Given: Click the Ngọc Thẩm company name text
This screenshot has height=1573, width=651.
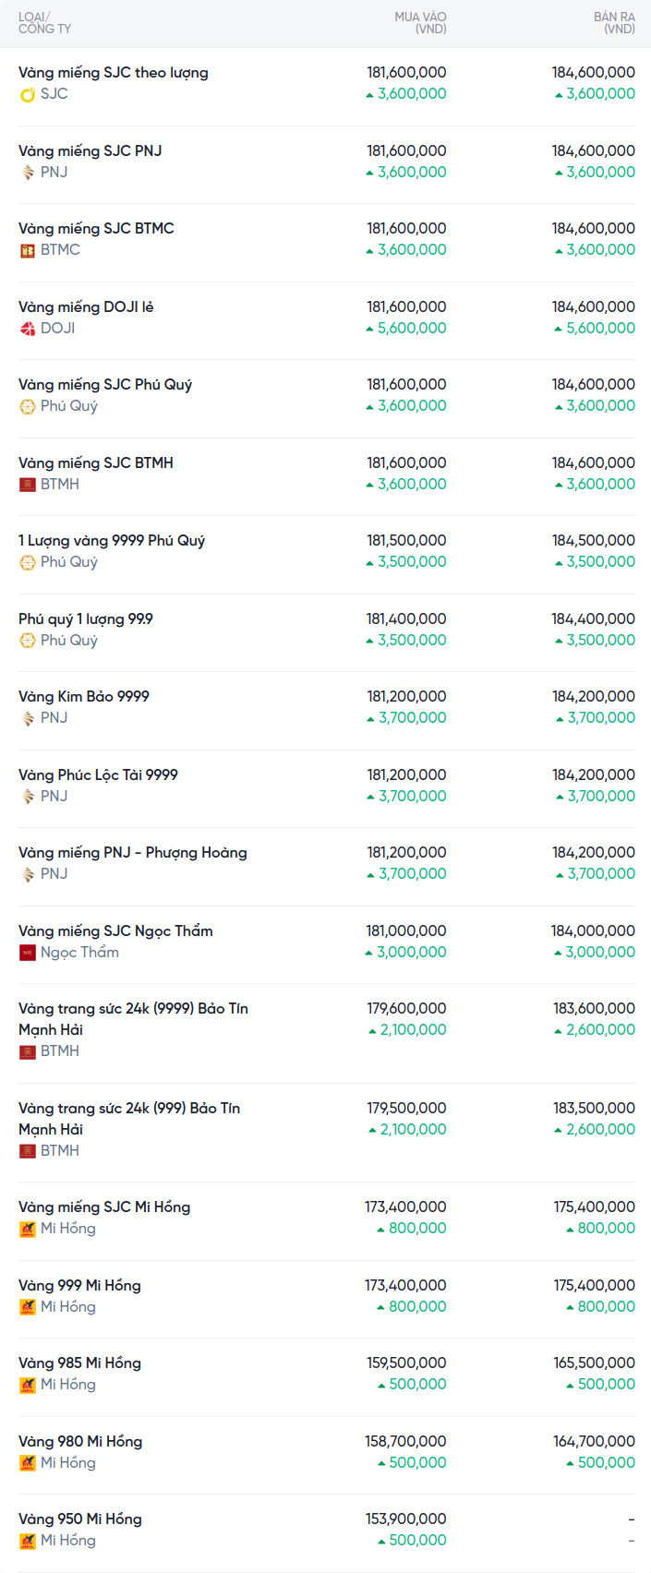Looking at the screenshot, I should (79, 953).
